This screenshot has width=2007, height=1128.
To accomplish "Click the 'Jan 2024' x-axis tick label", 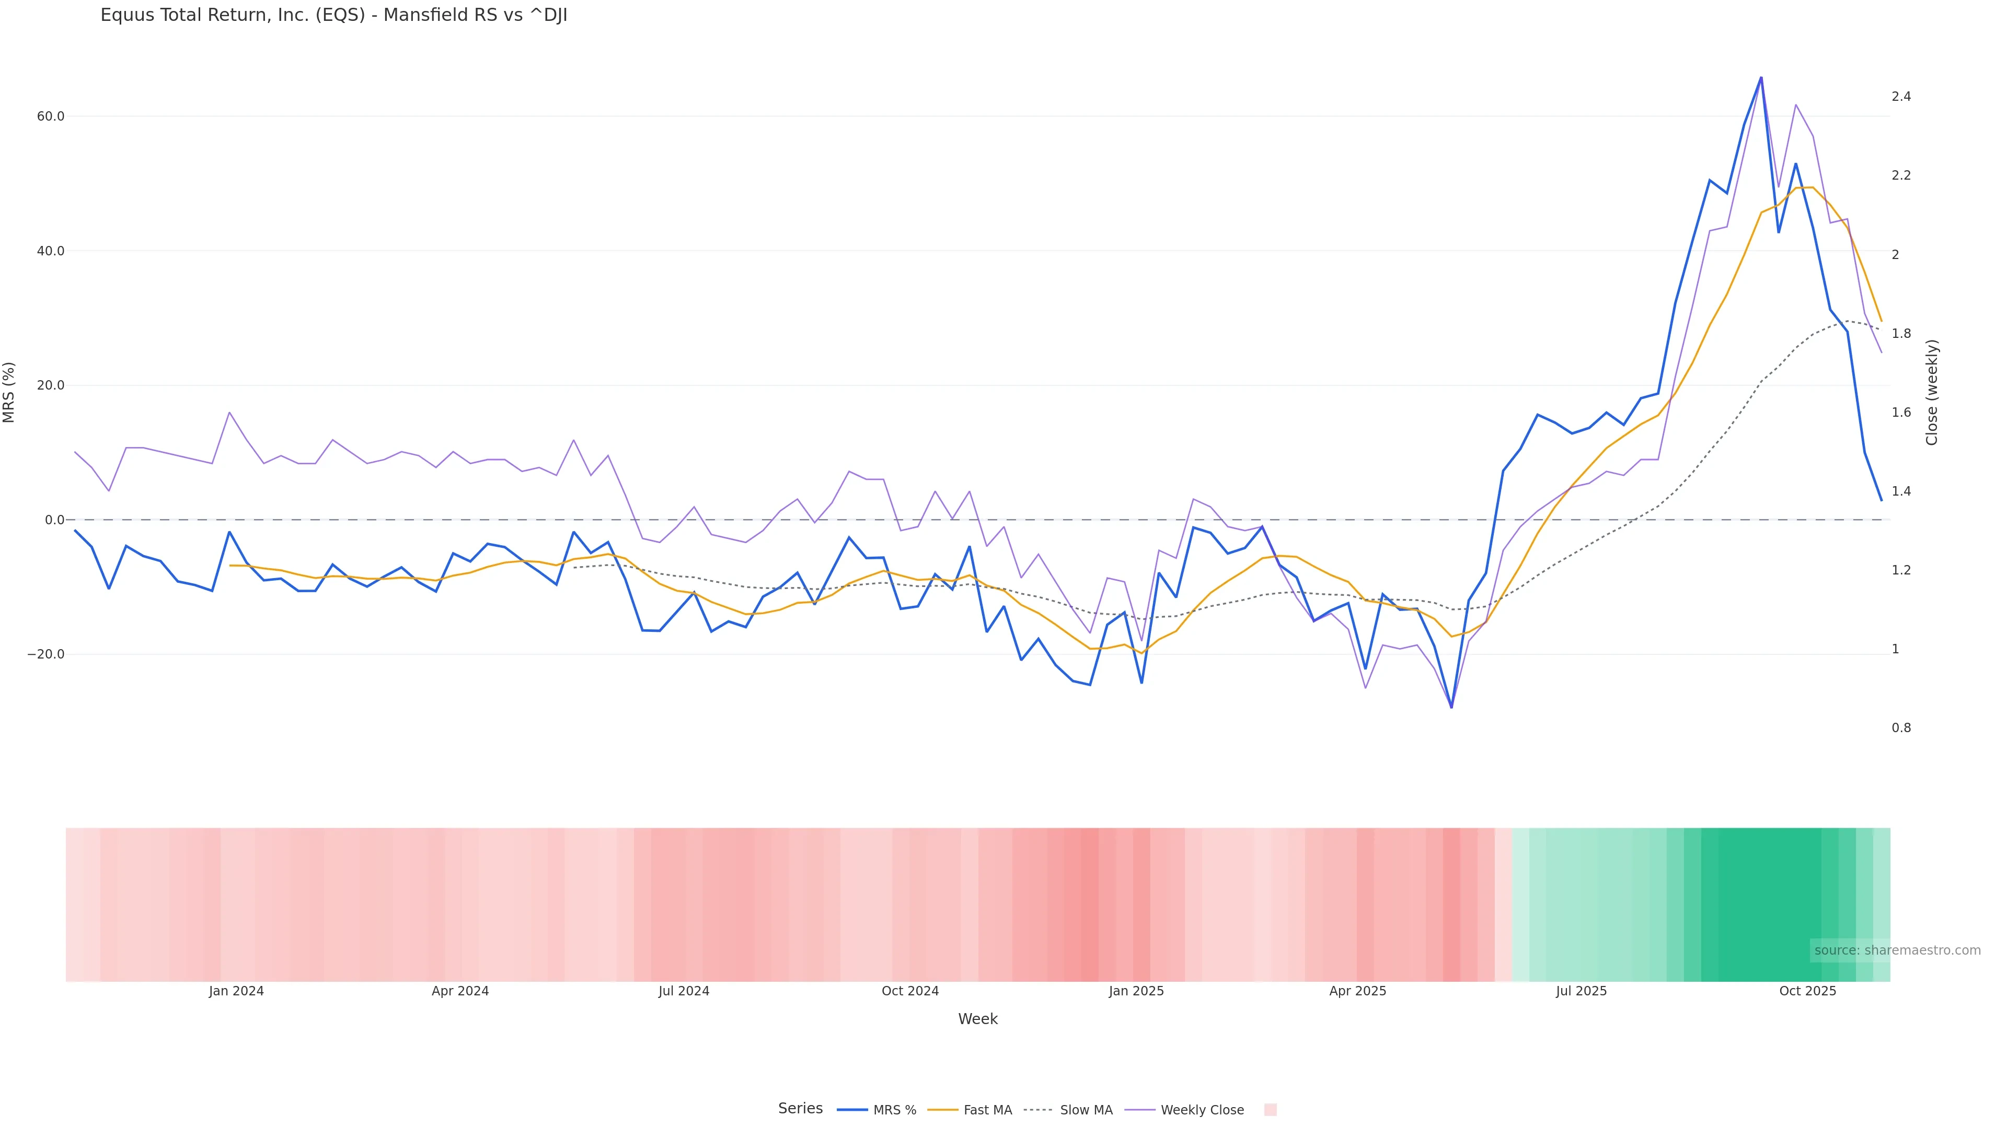I will pos(236,991).
